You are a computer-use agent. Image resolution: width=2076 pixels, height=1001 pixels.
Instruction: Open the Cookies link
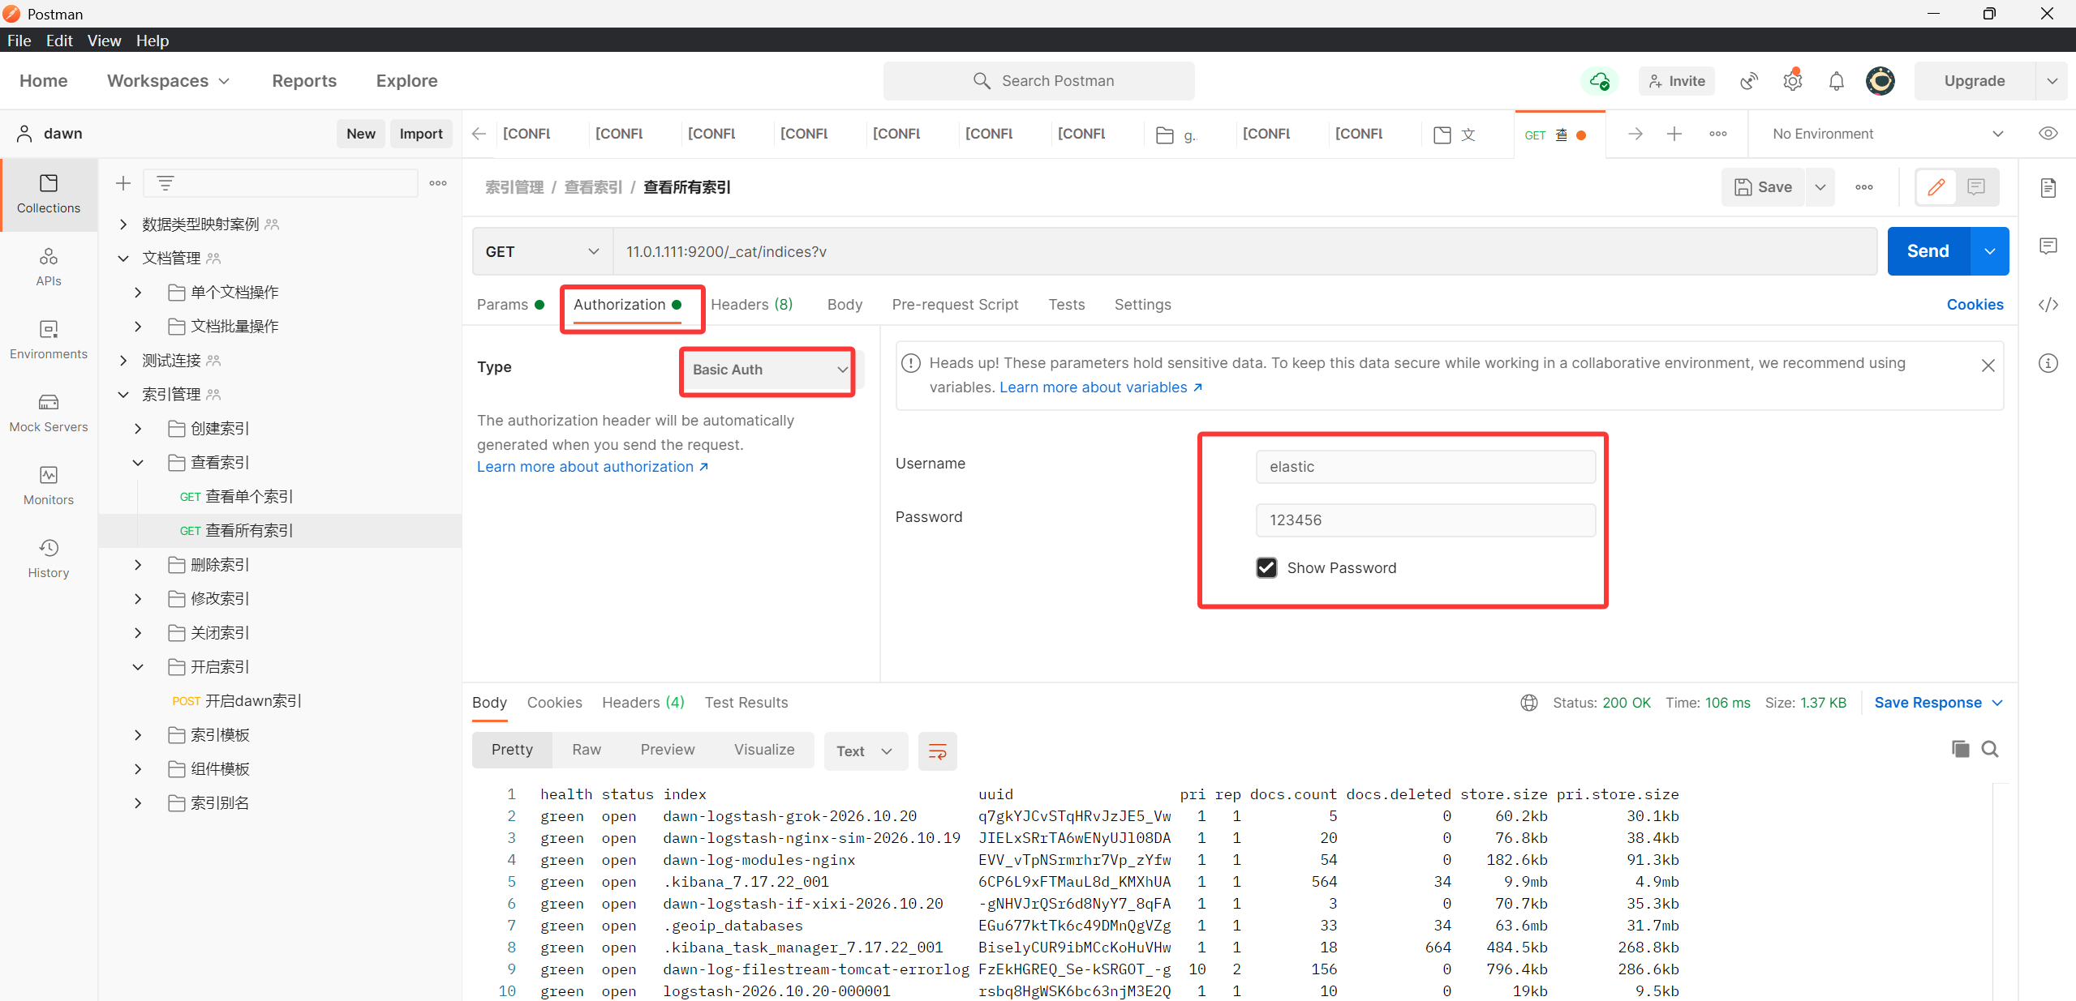point(1975,305)
